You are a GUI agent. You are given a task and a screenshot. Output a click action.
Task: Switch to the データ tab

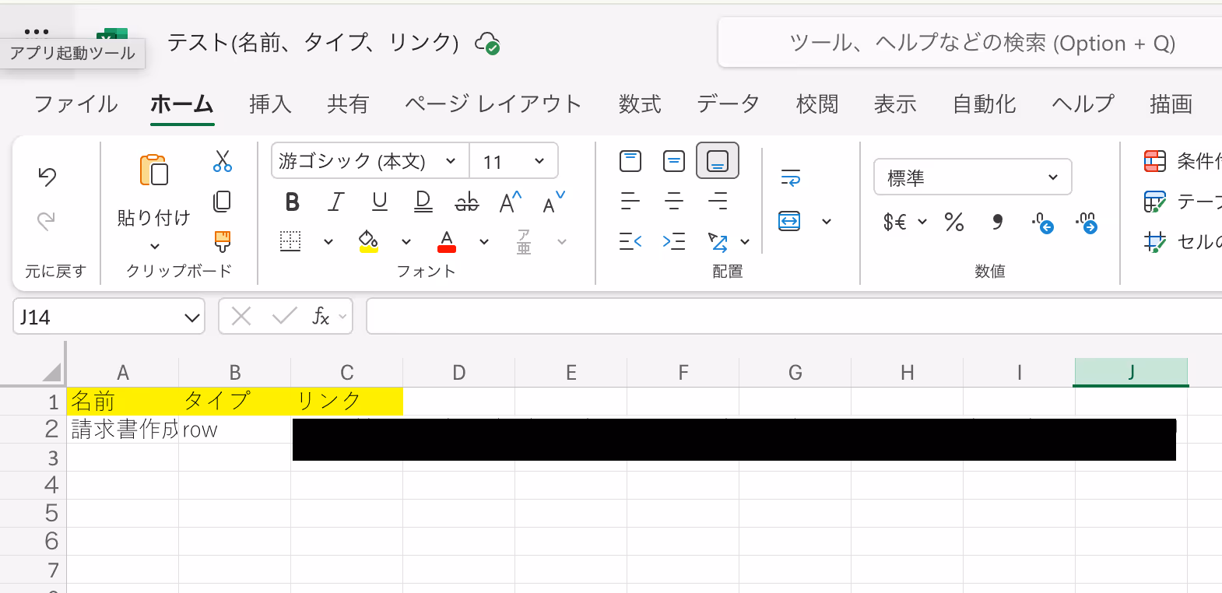(729, 104)
